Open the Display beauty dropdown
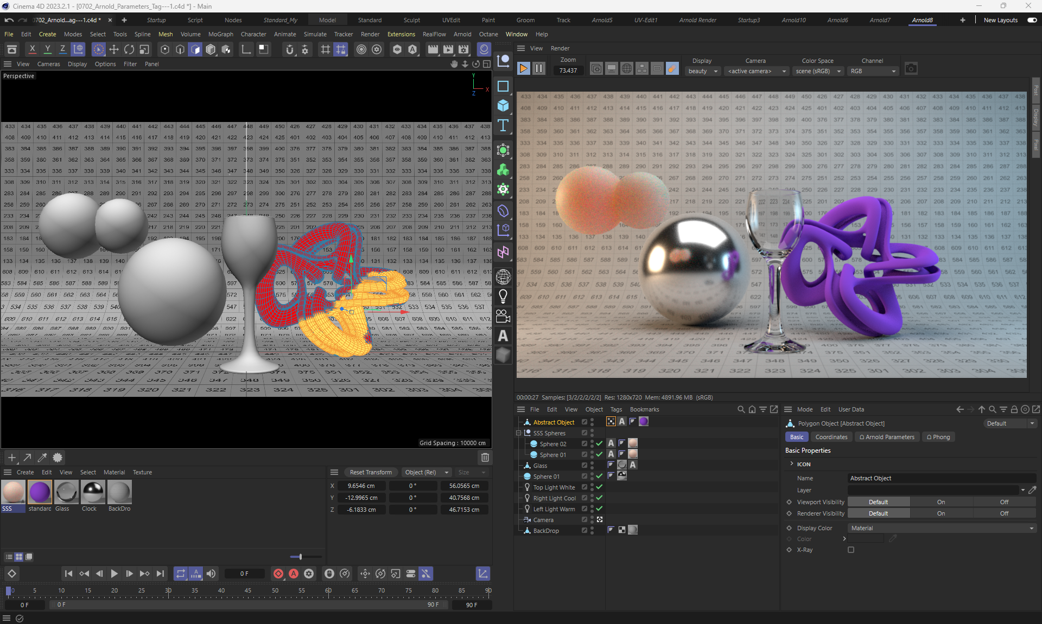This screenshot has height=624, width=1042. [x=703, y=71]
